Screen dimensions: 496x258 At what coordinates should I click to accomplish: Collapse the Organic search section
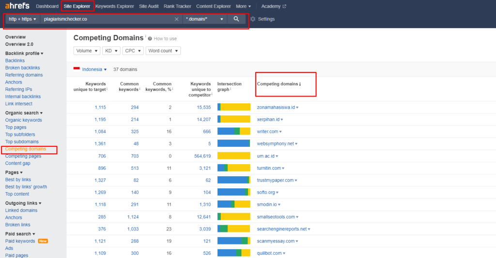[x=24, y=113]
